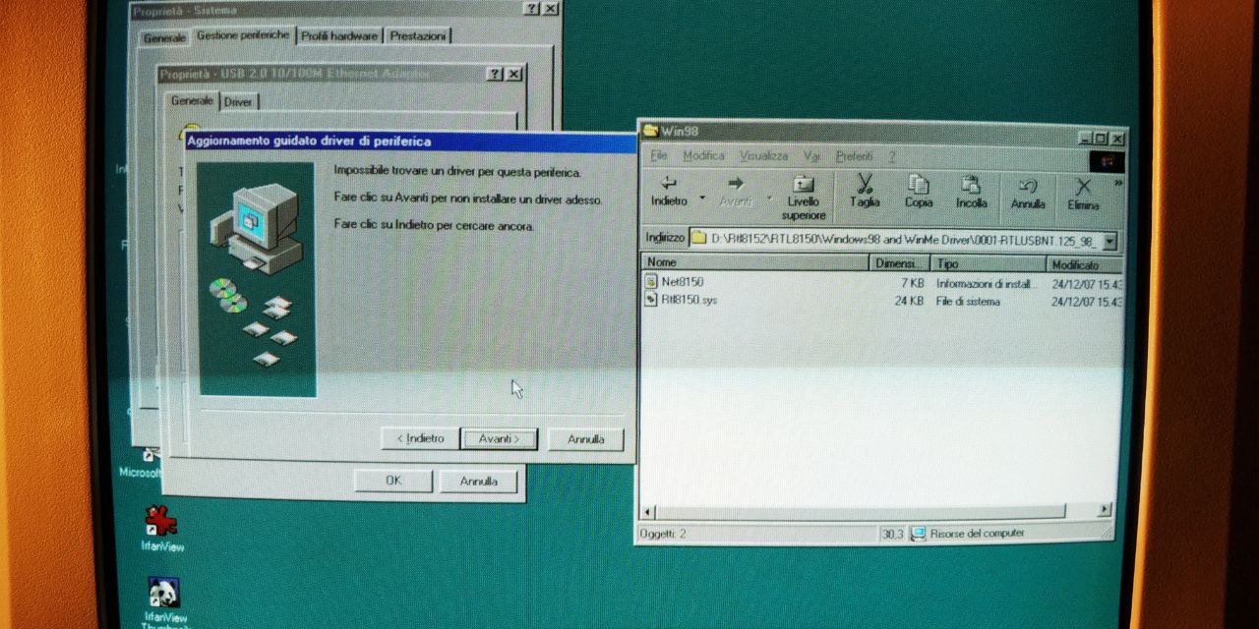
Task: Close the Win98 Explorer window
Action: 1117,139
